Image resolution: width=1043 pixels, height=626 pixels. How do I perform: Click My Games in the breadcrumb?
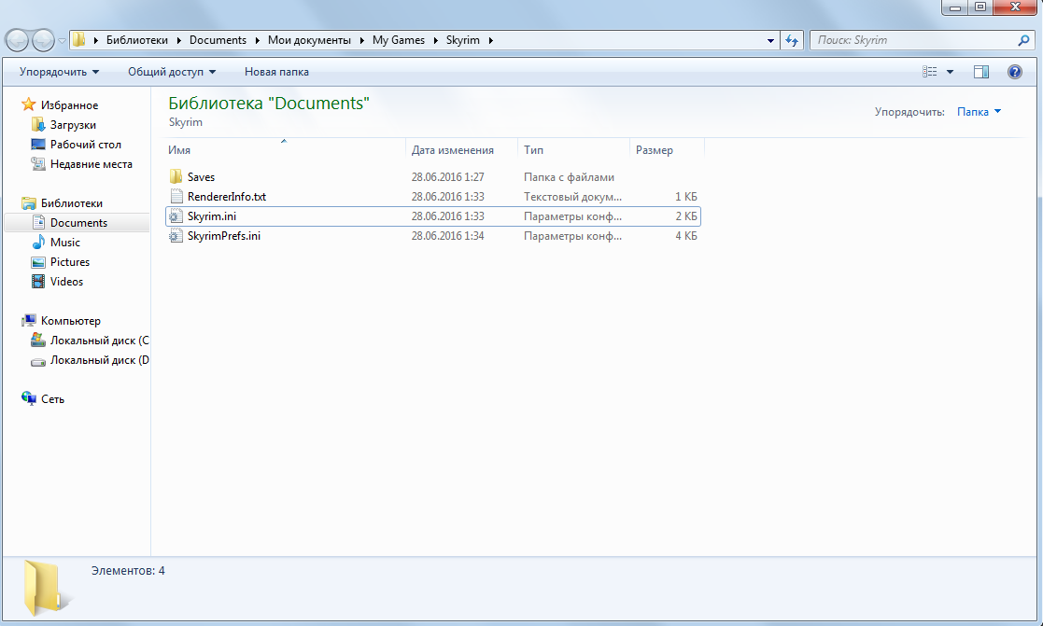(399, 40)
